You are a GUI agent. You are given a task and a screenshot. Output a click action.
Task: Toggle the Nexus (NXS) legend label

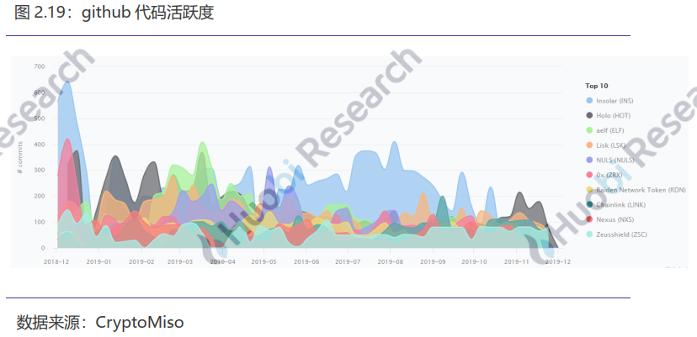pyautogui.click(x=615, y=220)
